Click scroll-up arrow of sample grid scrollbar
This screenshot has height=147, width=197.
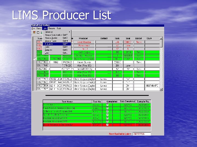[x=161, y=38]
